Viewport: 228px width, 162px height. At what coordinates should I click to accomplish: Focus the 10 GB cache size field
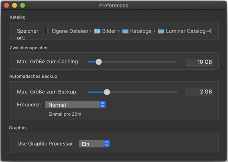(x=199, y=62)
